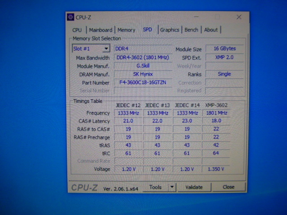Click the empty Registered field
Viewport: 287px width, 215px height.
(x=225, y=90)
